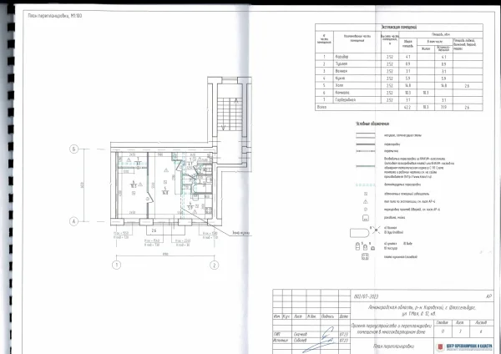Click the sink symbol in the legend
The height and width of the screenshot is (354, 501).
(366, 218)
